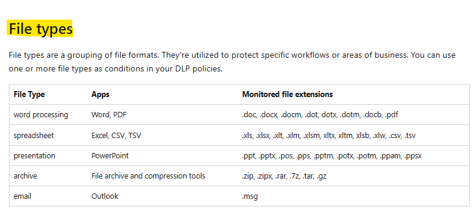Select the Apps column header
The image size is (476, 219).
tap(100, 95)
